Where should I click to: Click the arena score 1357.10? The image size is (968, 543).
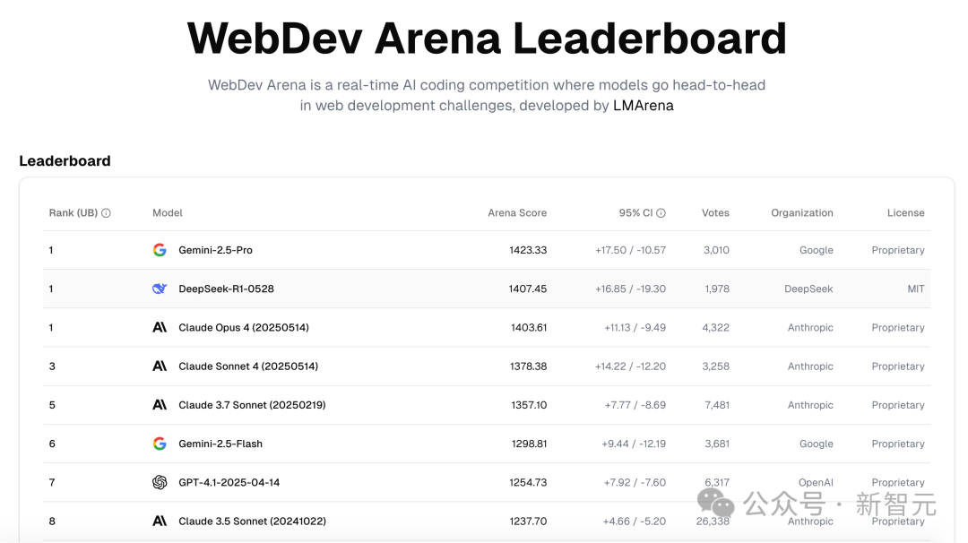click(529, 405)
